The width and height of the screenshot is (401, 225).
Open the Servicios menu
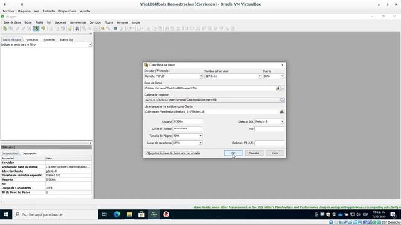[95, 22]
